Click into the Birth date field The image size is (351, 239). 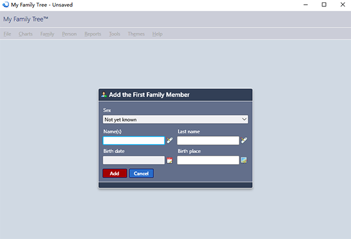133,160
